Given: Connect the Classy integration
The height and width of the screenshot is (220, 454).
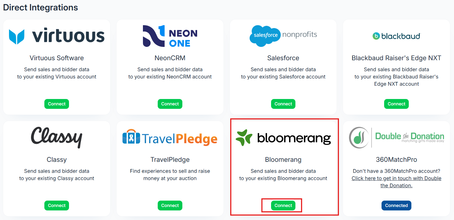Looking at the screenshot, I should point(57,206).
